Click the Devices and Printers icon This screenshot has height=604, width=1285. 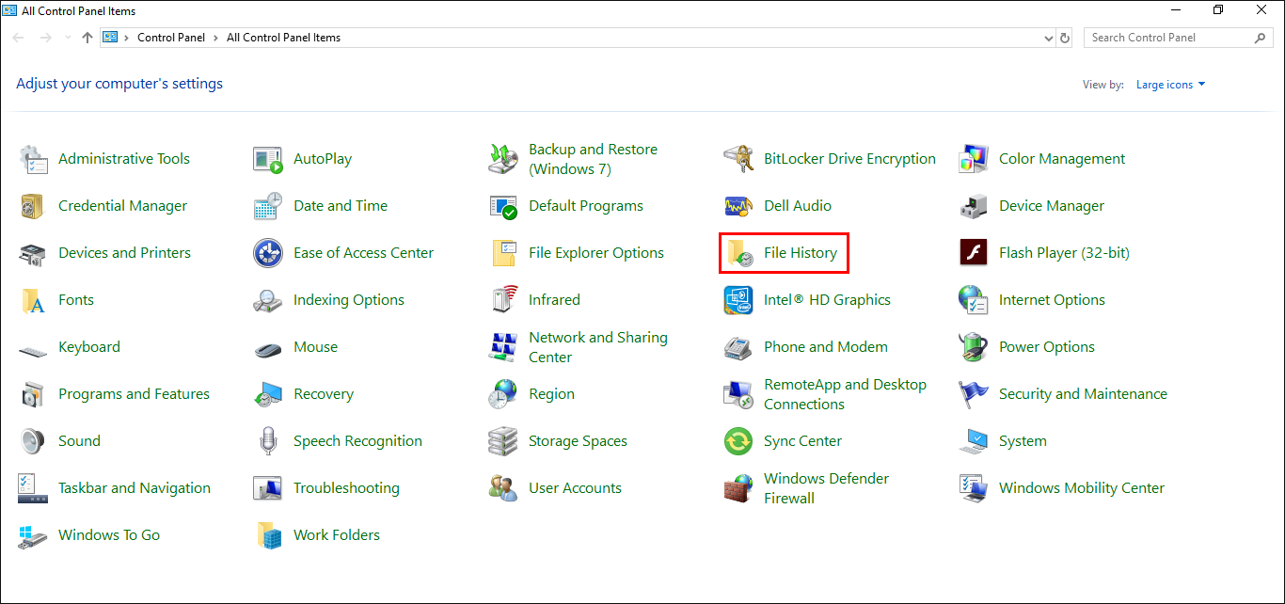pyautogui.click(x=33, y=253)
